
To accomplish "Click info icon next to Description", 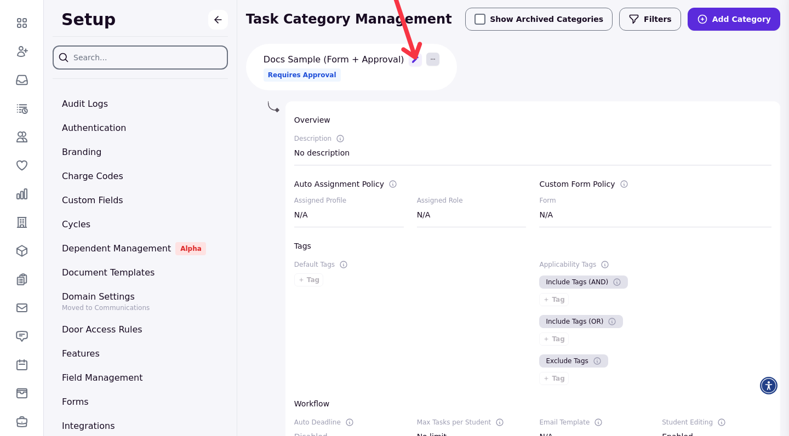I will pos(340,139).
